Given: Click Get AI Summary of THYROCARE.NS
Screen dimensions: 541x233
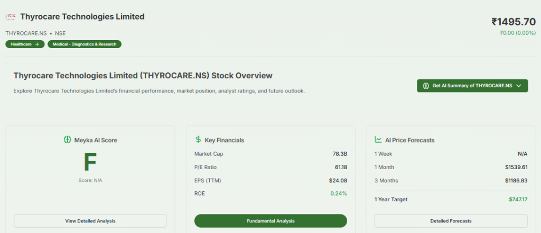Looking at the screenshot, I should [x=472, y=86].
